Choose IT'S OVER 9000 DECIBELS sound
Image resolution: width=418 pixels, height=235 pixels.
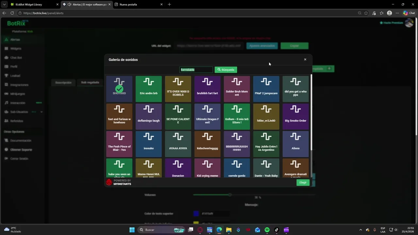tap(178, 89)
